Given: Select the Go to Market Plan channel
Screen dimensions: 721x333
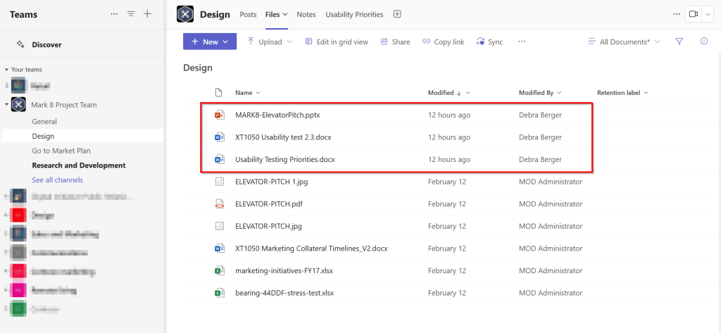Looking at the screenshot, I should (x=61, y=151).
